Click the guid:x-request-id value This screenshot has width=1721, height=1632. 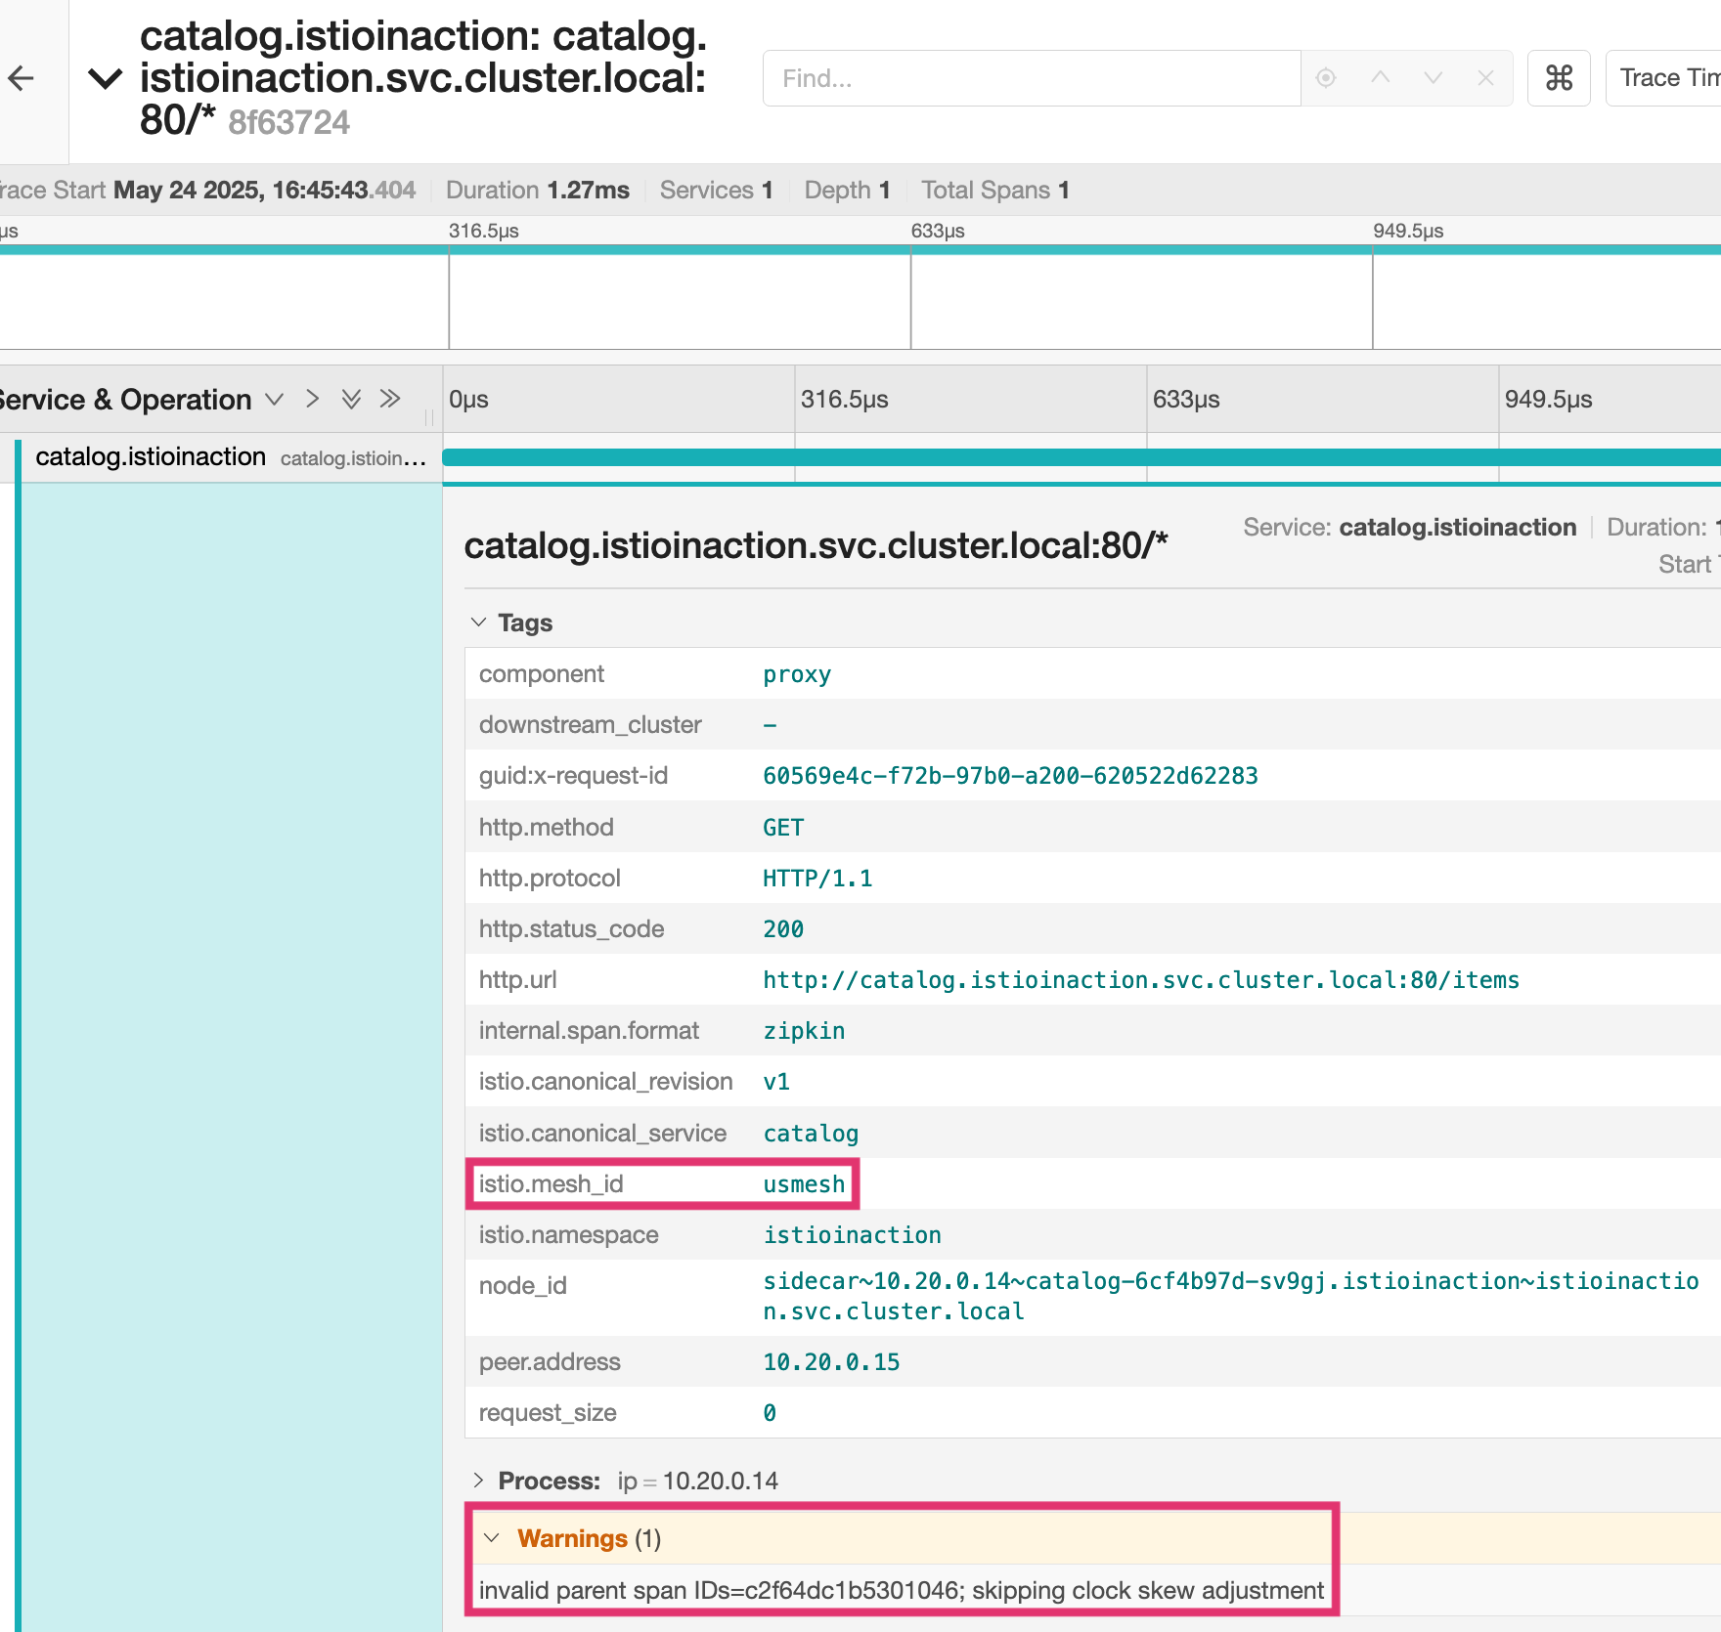click(x=1010, y=776)
